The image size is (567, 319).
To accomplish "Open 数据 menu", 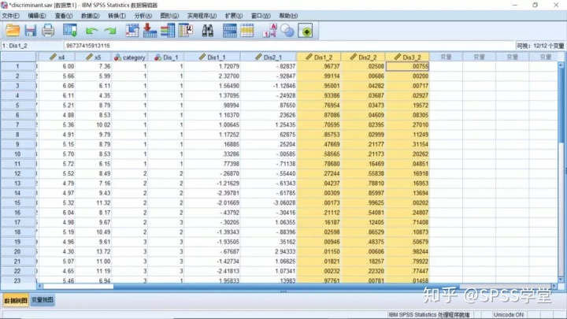I will (90, 16).
